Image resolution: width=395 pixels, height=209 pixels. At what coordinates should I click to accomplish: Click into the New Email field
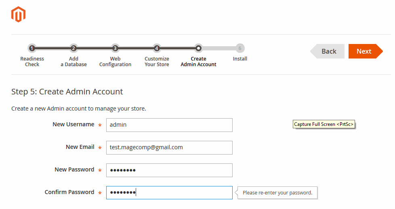tap(169, 148)
